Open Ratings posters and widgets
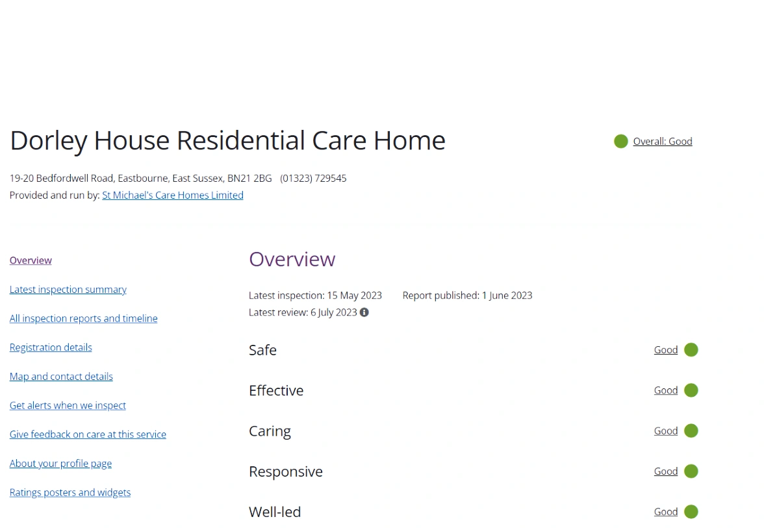764x528 pixels. pos(70,492)
